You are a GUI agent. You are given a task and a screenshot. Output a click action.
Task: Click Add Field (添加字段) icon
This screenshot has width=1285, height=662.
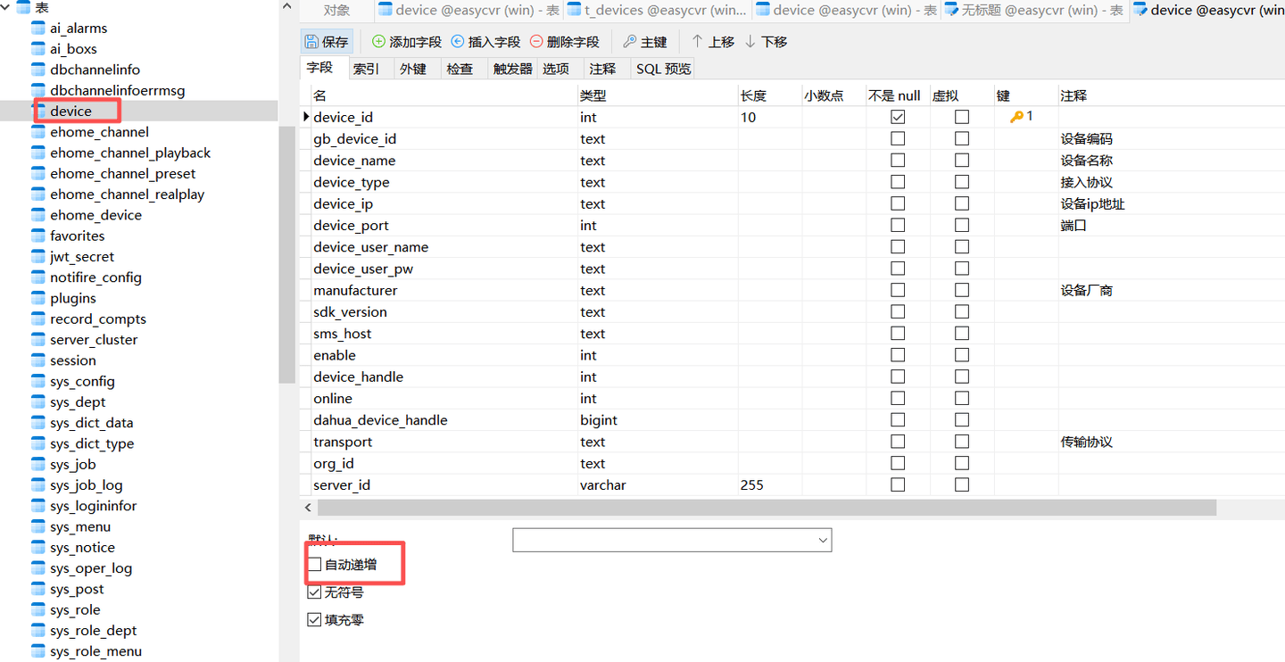pyautogui.click(x=378, y=42)
